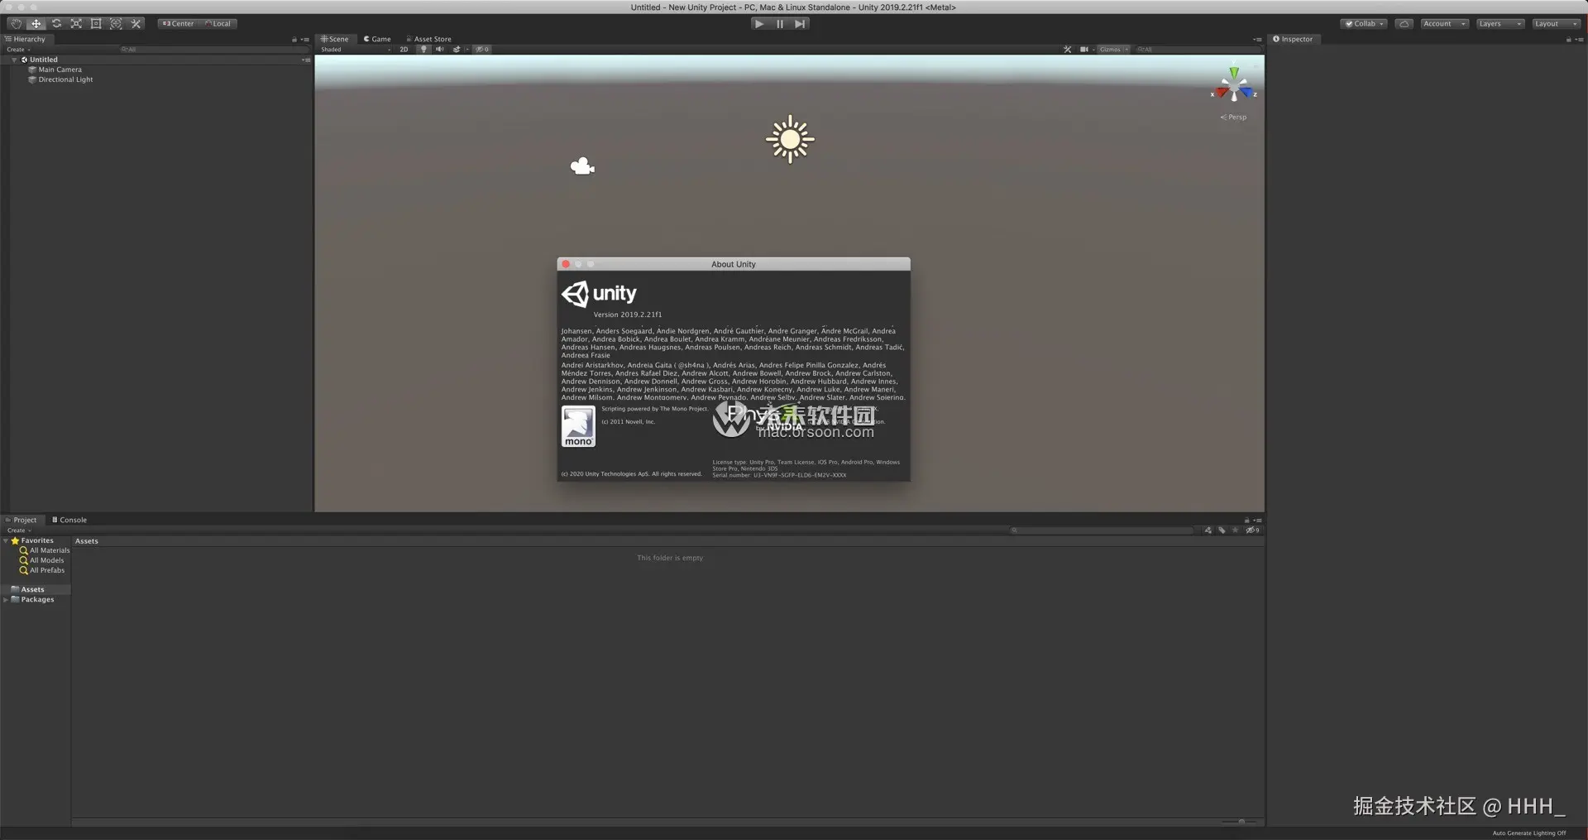
Task: Open the Inspector panel context menu
Action: (1580, 40)
